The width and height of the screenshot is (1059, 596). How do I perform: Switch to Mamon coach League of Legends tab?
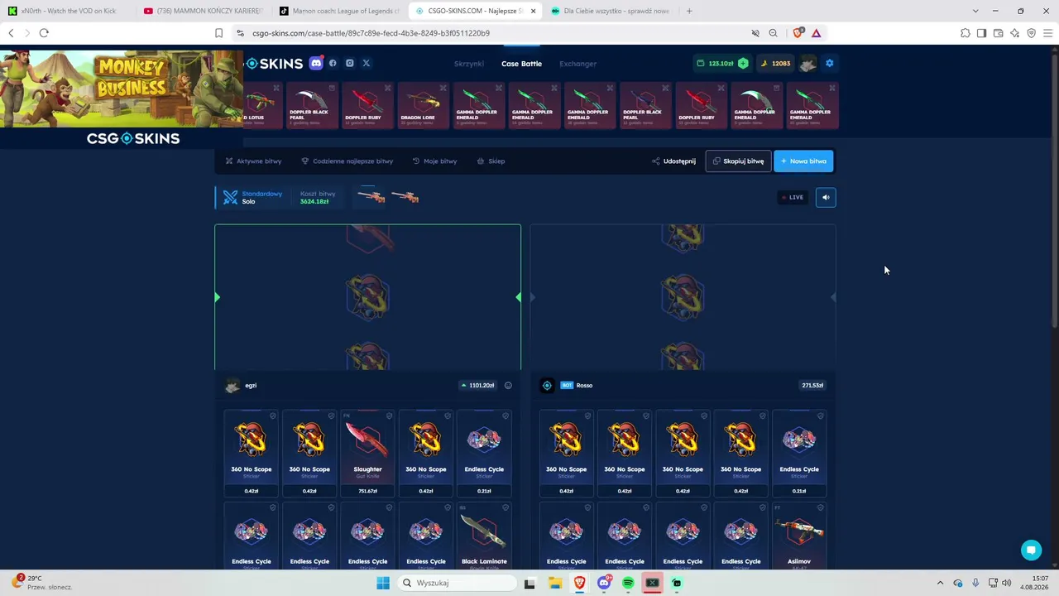(x=339, y=11)
